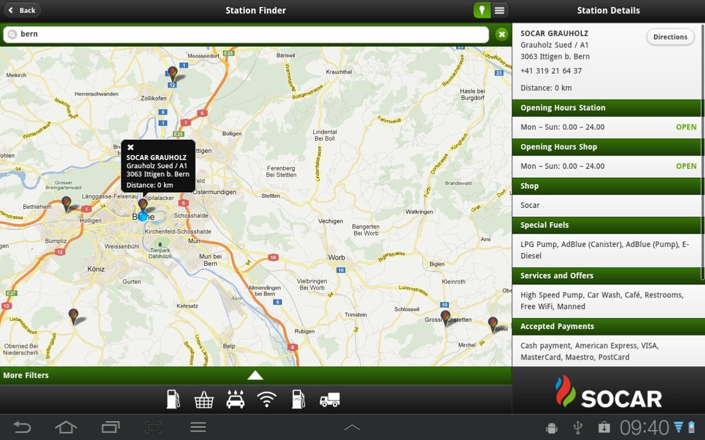Toggle the fuel pump filter
This screenshot has width=705, height=440.
click(x=173, y=399)
